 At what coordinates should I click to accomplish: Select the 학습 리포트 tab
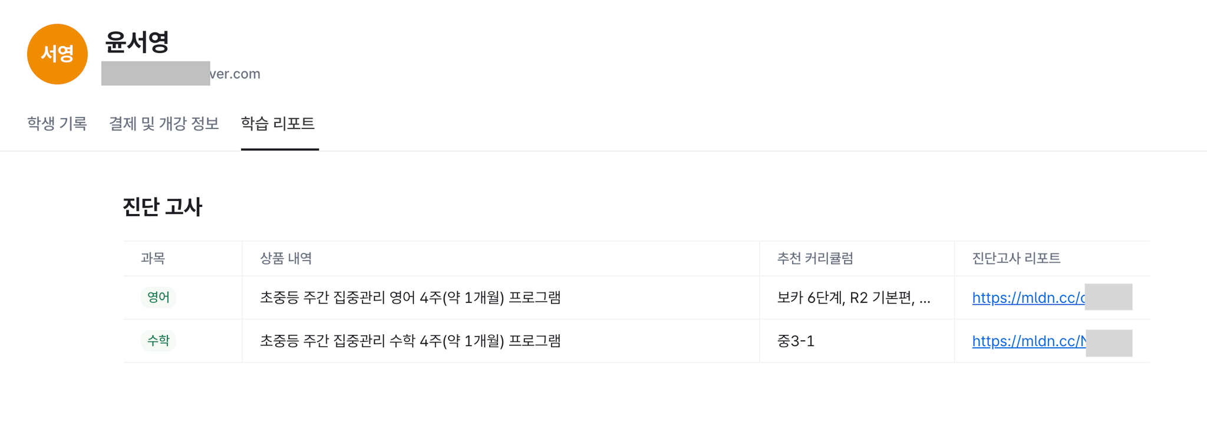click(278, 124)
